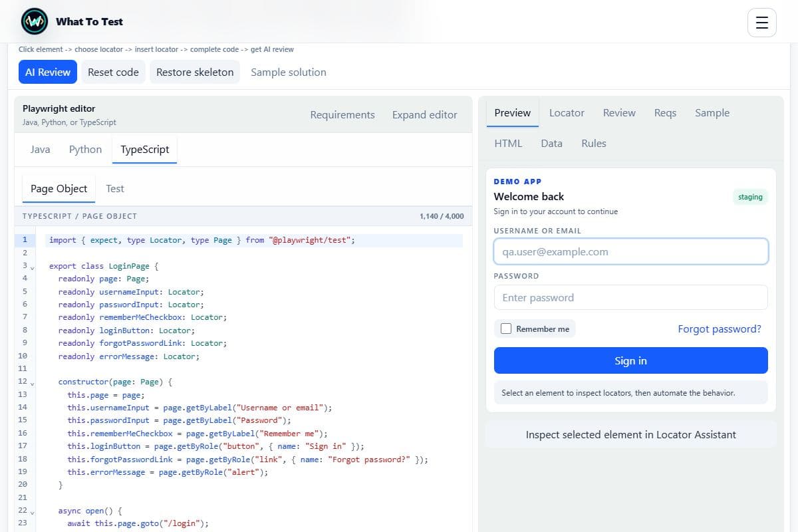Image resolution: width=798 pixels, height=532 pixels.
Task: Click the 'readonly loginButton: Locator;' line
Action: [126, 331]
